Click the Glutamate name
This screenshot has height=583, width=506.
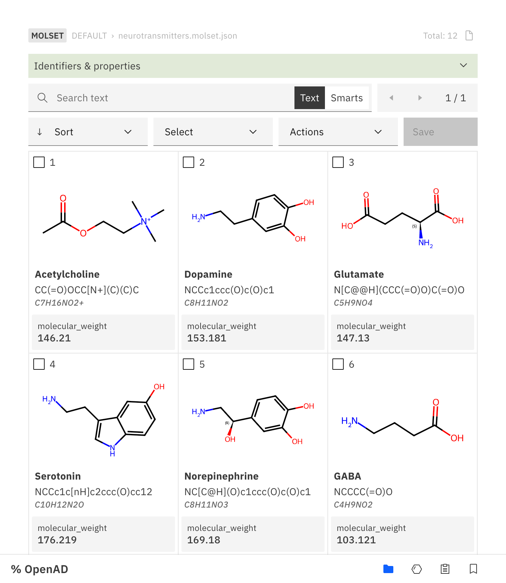click(x=359, y=274)
